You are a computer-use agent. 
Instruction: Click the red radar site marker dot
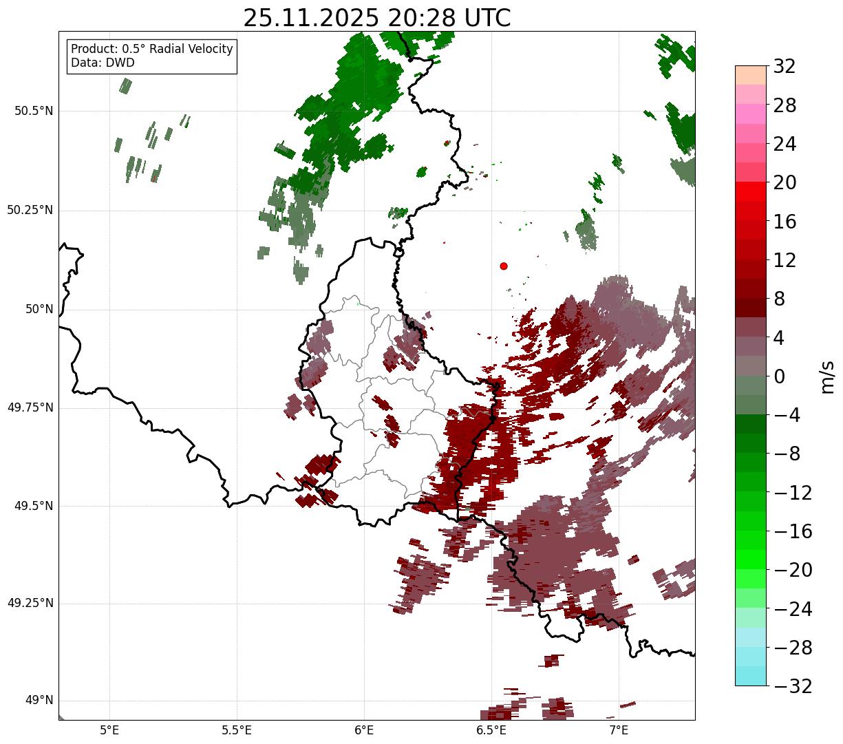504,266
